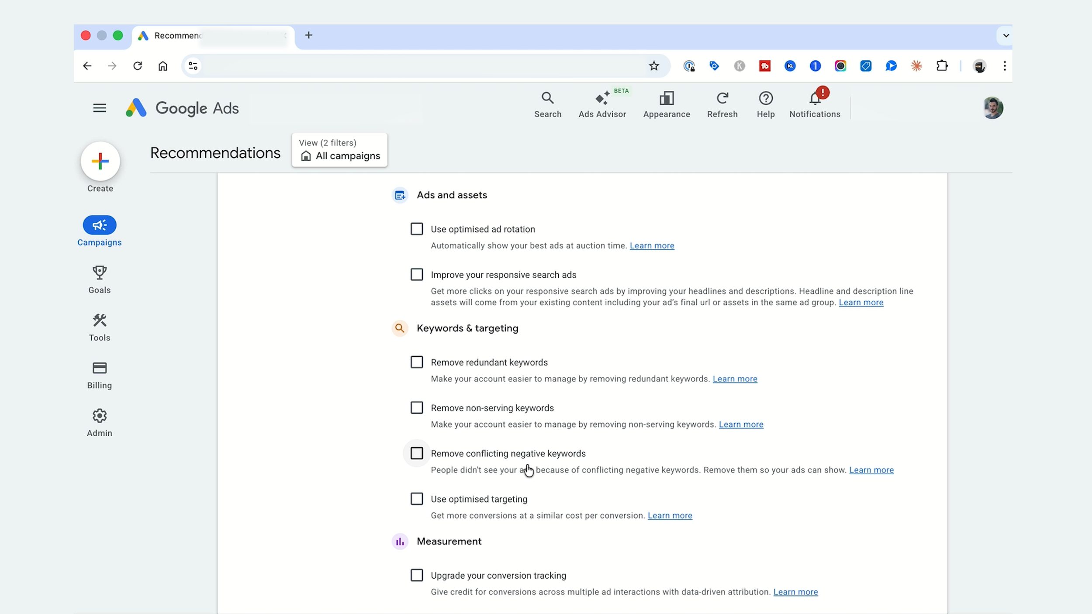Click the Create plus button
1092x614 pixels.
pos(100,161)
